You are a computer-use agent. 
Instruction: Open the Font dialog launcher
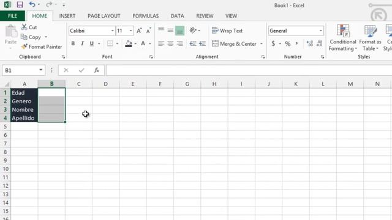click(151, 57)
